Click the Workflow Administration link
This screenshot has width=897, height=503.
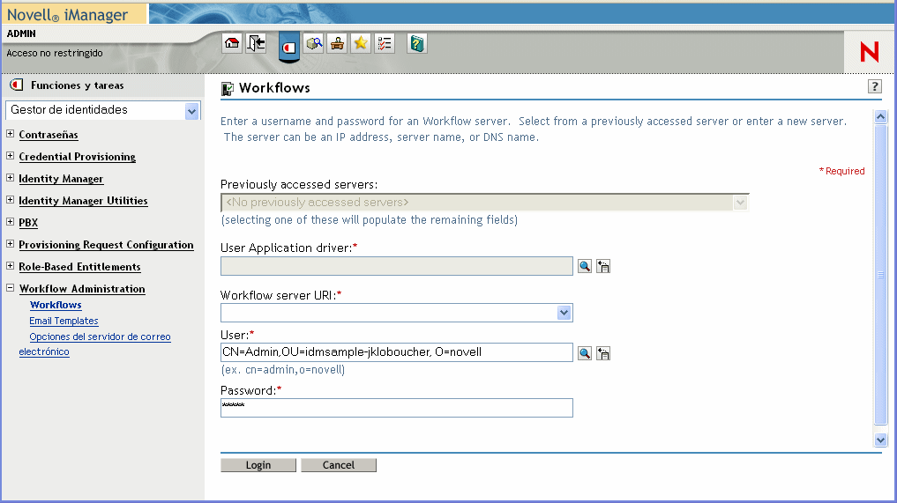pyautogui.click(x=82, y=289)
